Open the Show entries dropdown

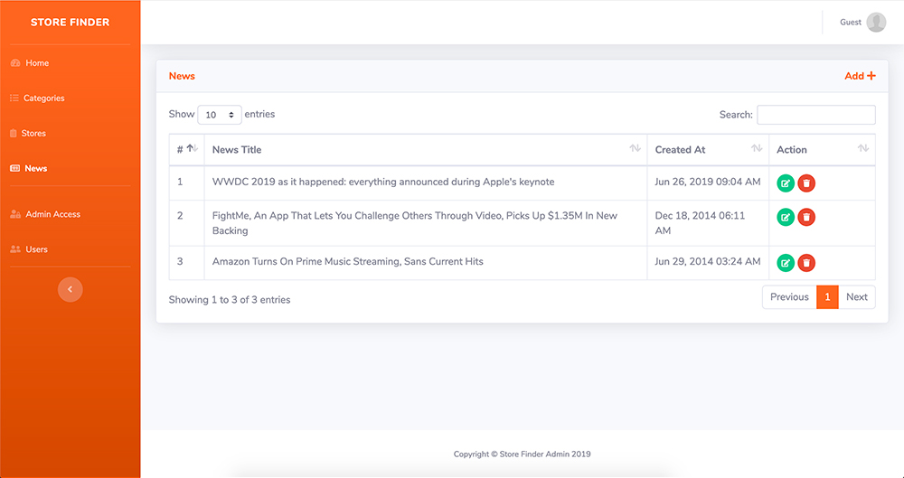click(x=220, y=115)
